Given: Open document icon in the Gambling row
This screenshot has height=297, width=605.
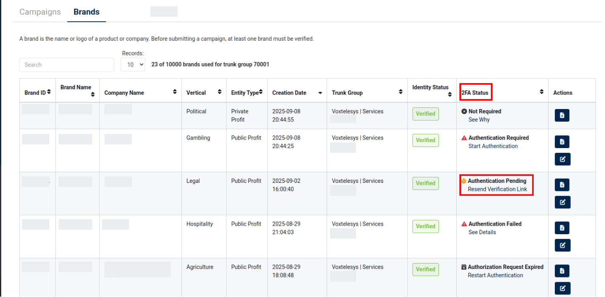Looking at the screenshot, I should 562,142.
